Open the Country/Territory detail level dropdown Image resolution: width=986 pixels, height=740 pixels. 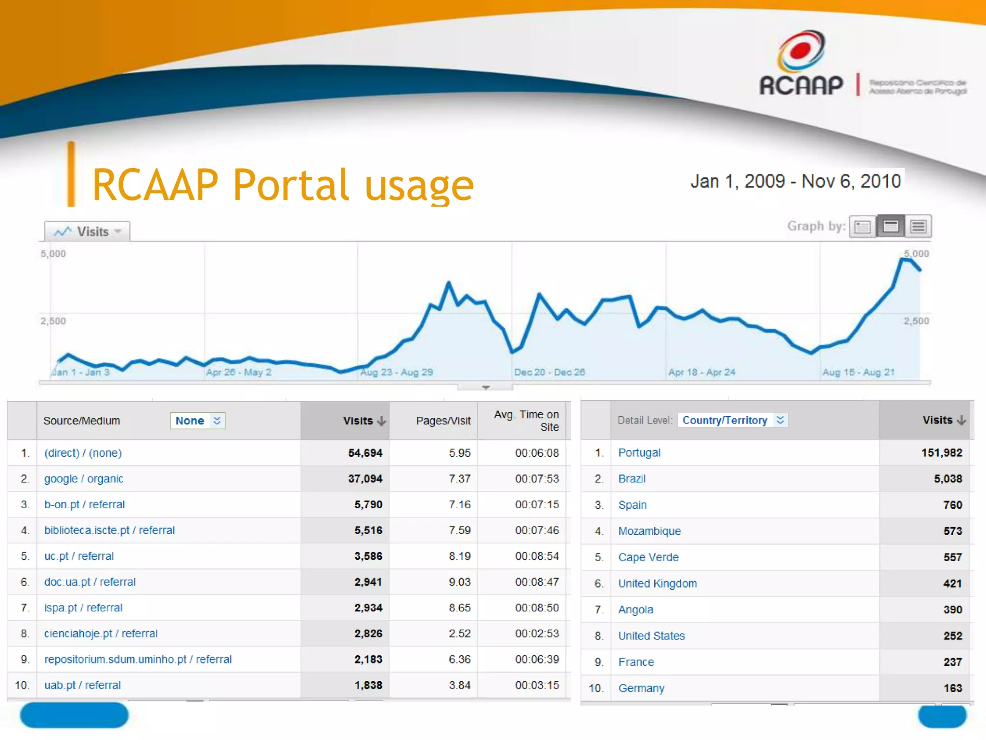coord(733,420)
